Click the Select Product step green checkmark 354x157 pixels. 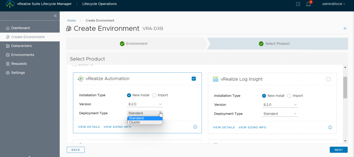261,44
